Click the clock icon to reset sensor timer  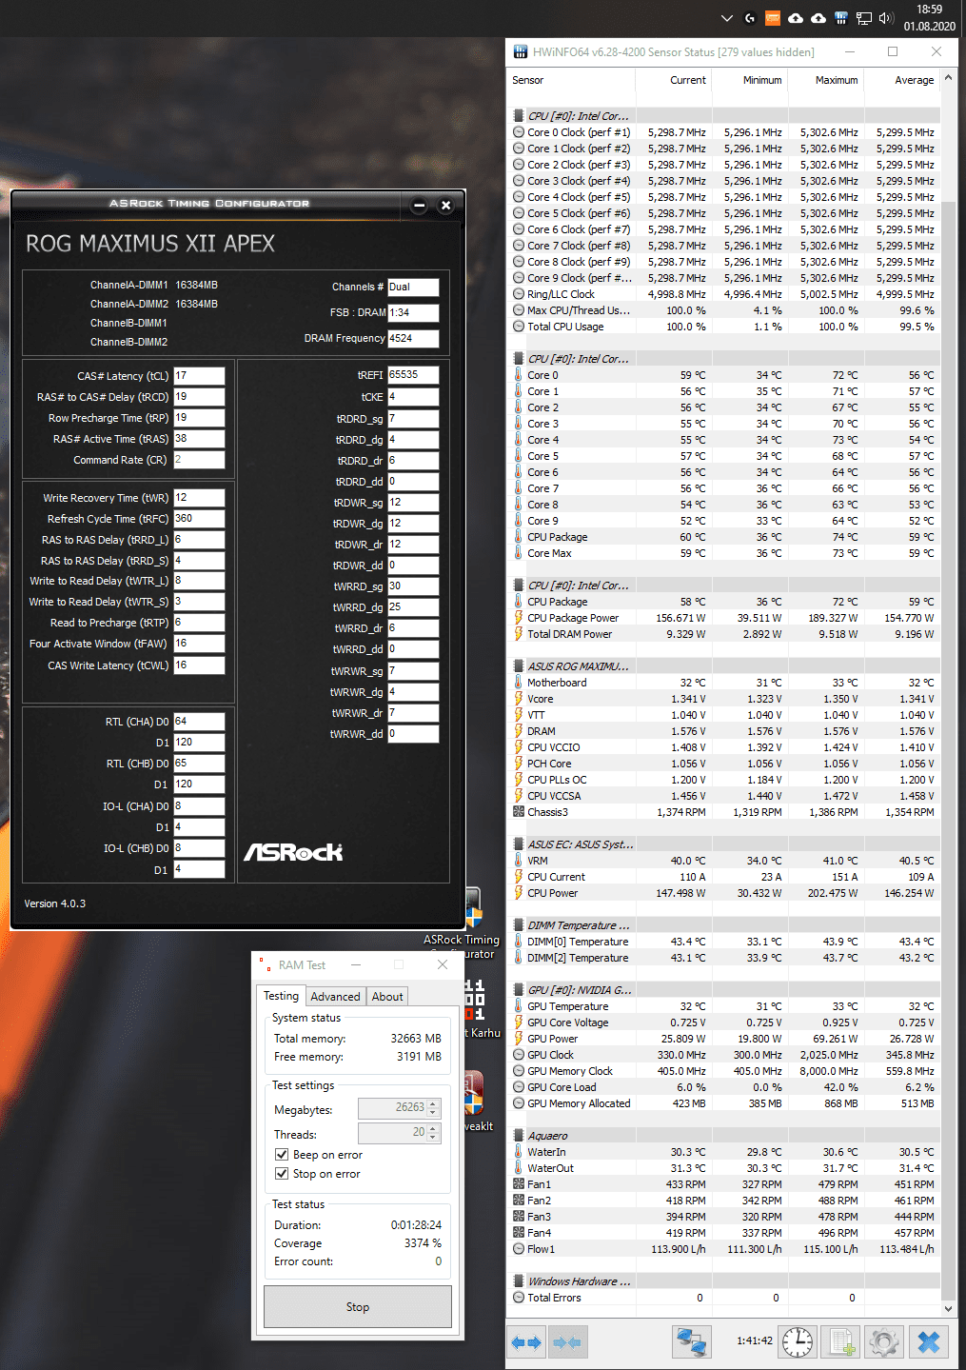(798, 1342)
